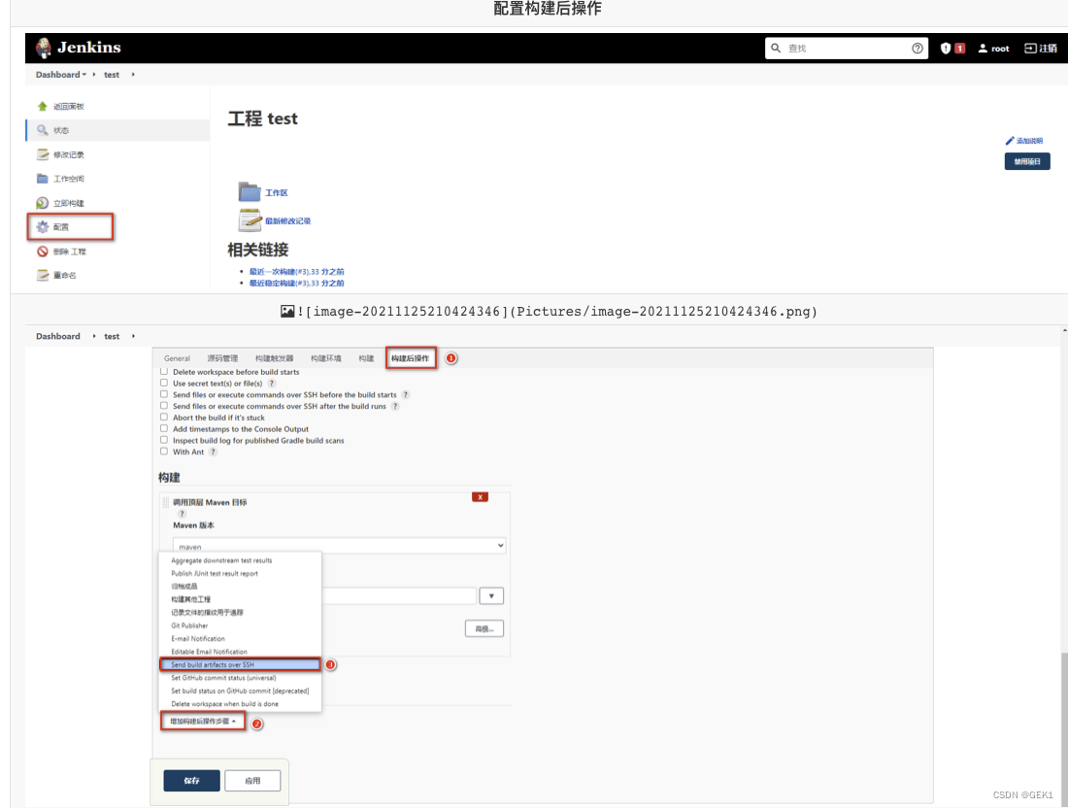Image resolution: width=1068 pixels, height=808 pixels.
Task: Open the 最近稳定构建(#3) link
Action: pyautogui.click(x=296, y=283)
